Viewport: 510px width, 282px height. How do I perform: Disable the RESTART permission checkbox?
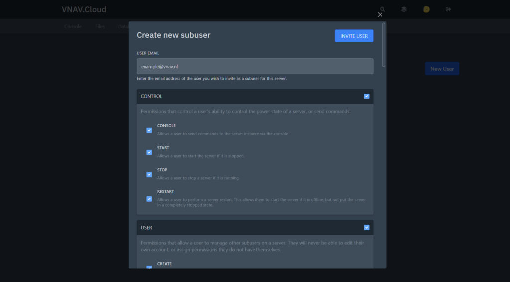pos(149,199)
